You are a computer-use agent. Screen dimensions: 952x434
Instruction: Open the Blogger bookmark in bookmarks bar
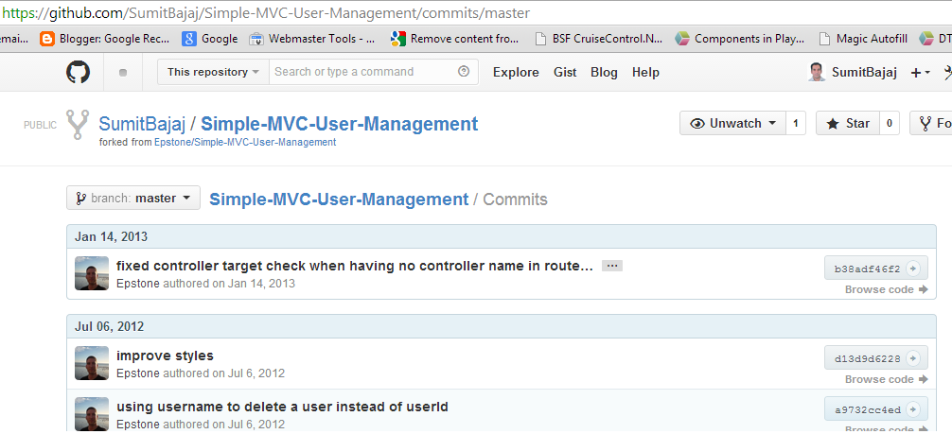104,39
